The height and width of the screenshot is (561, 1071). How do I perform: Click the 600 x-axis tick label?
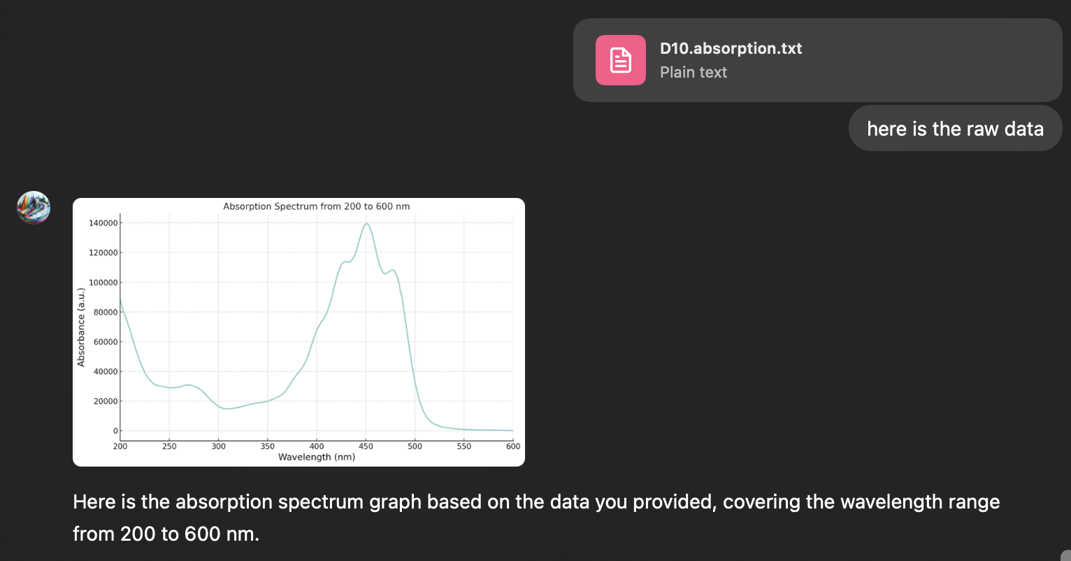tap(513, 446)
